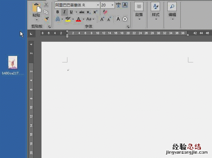Open the Editing (编辑) group button
The height and width of the screenshot is (158, 212).
(172, 11)
